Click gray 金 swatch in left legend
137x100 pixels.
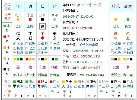point(5,59)
